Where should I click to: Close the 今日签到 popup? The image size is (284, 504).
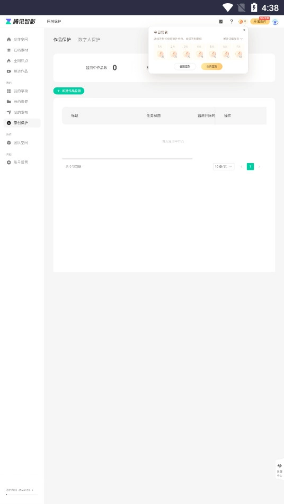(x=244, y=30)
